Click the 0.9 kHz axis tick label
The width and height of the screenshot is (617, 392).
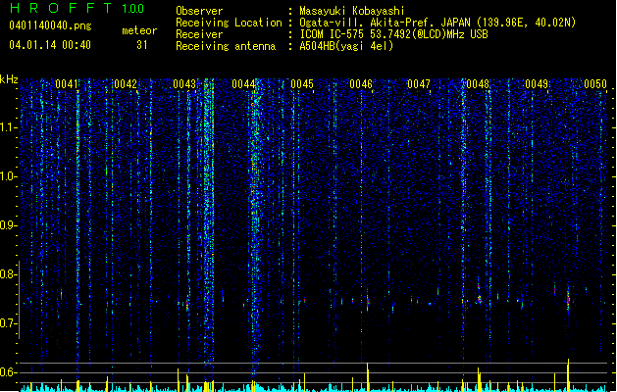pos(8,225)
